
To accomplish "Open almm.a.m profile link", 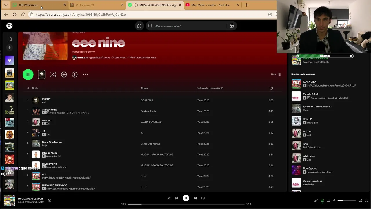I will coord(83,57).
